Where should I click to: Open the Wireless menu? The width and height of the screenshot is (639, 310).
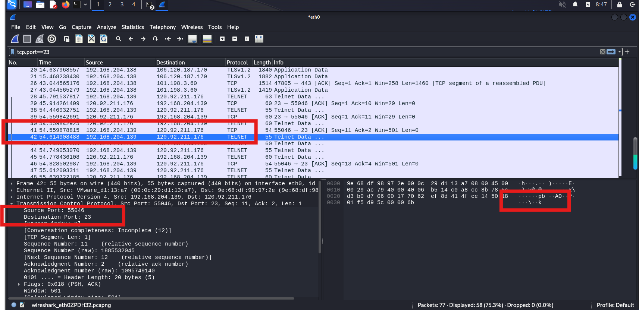[x=192, y=27]
